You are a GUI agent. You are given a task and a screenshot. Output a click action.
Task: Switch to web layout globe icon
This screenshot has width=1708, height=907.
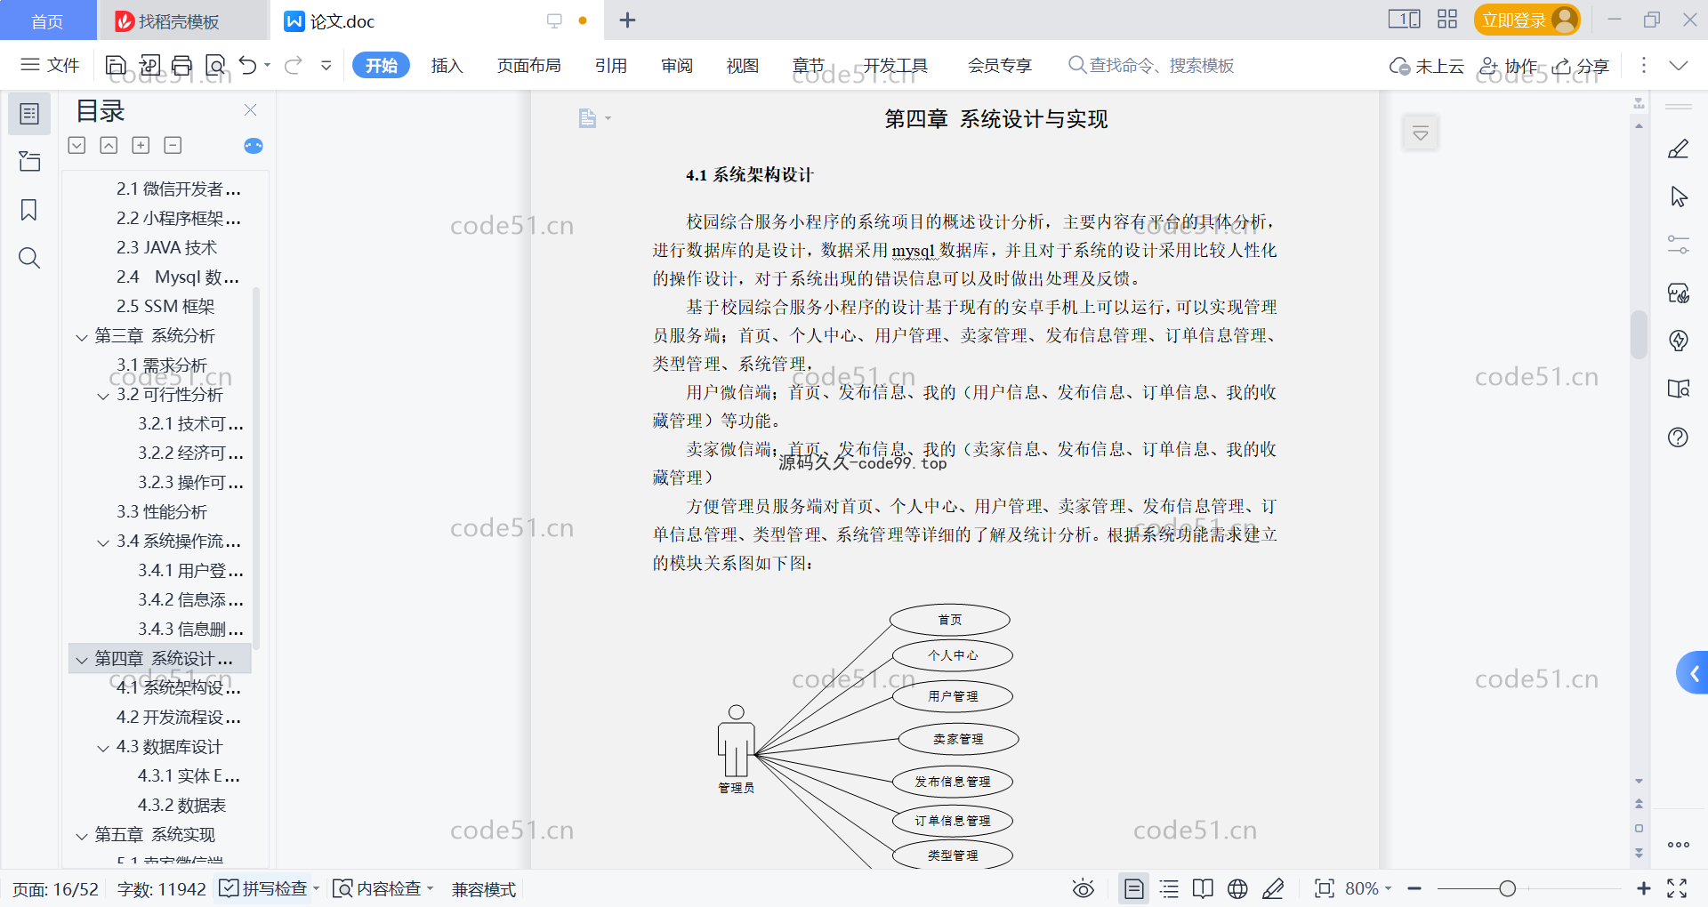(x=1237, y=888)
